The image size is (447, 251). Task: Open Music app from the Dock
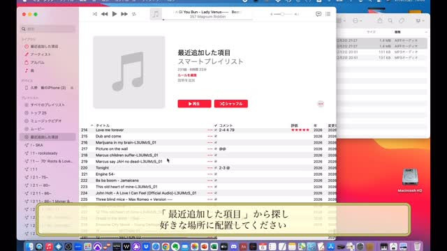(x=49, y=246)
